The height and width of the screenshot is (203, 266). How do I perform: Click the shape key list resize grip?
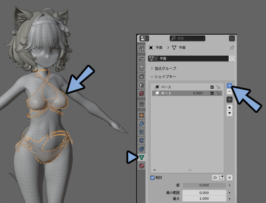(x=190, y=170)
